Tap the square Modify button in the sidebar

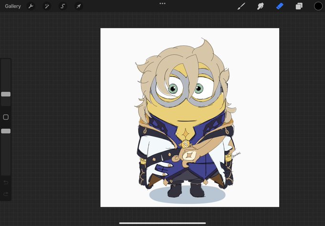coord(6,117)
